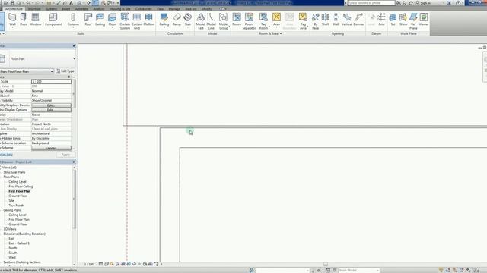Click Edit for Visibility/Graphics Overrides
This screenshot has width=487, height=273.
pyautogui.click(x=51, y=105)
